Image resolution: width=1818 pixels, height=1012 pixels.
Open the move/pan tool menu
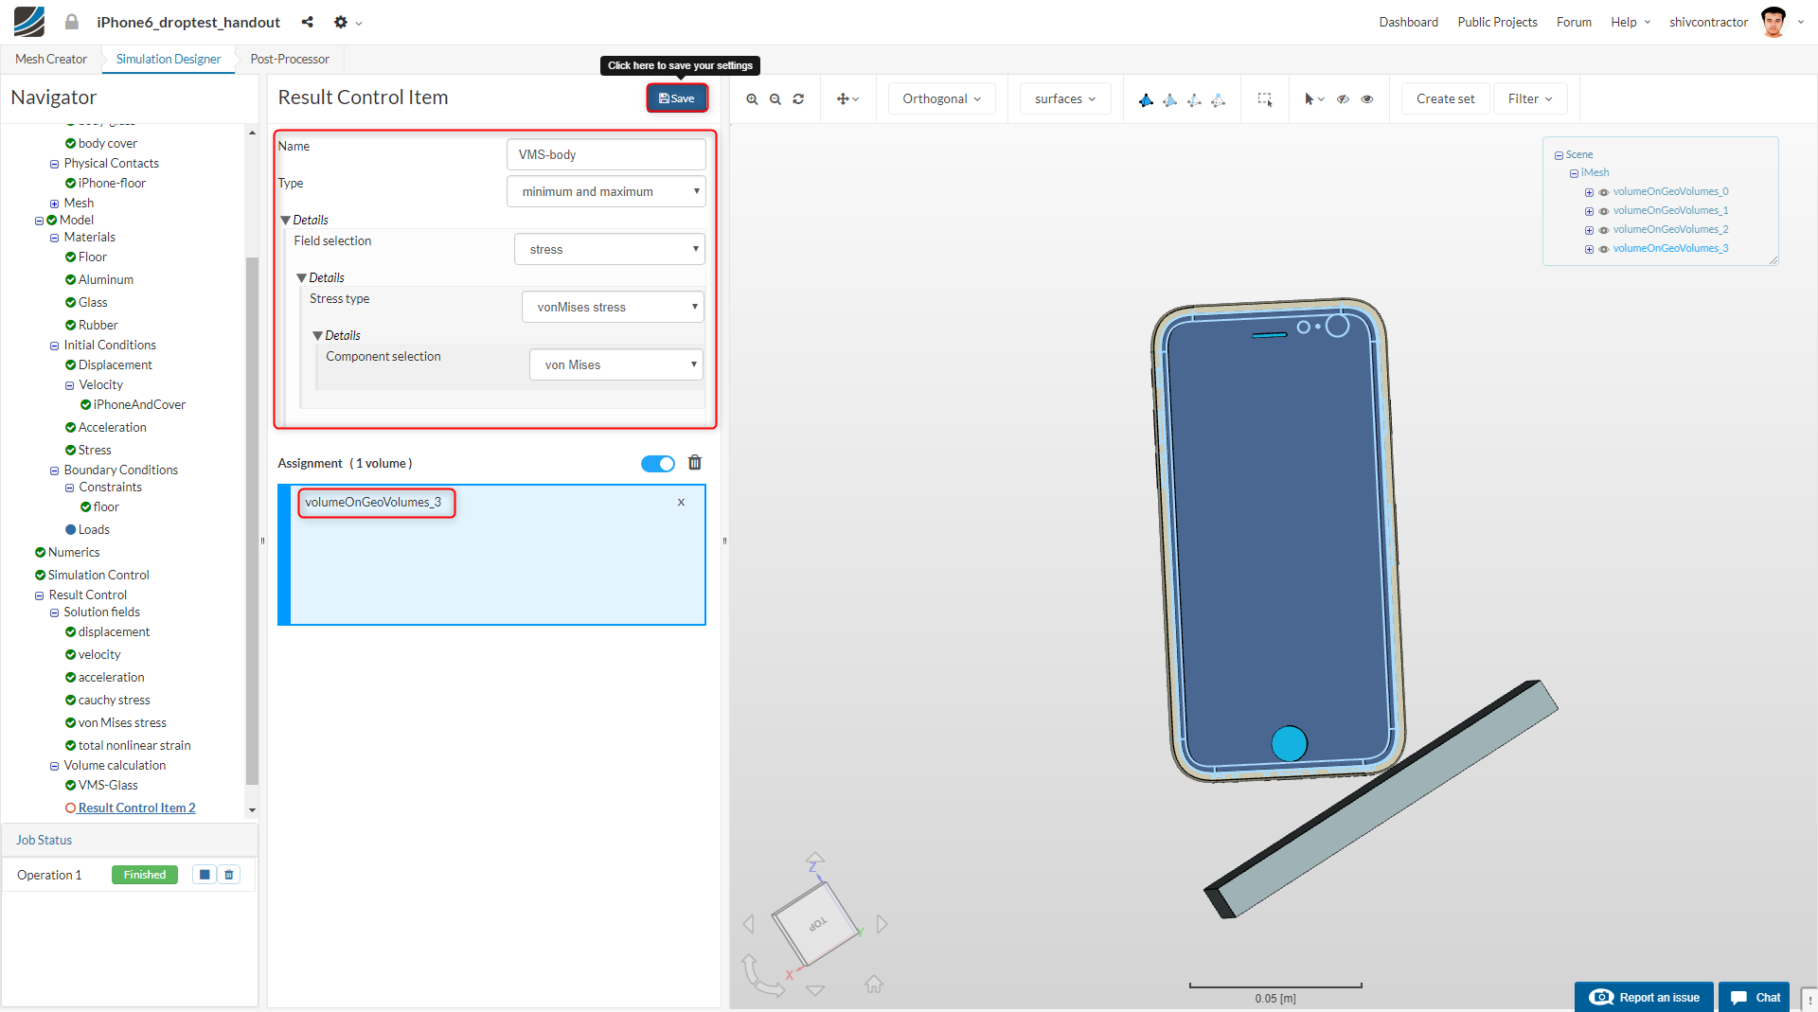(x=847, y=99)
